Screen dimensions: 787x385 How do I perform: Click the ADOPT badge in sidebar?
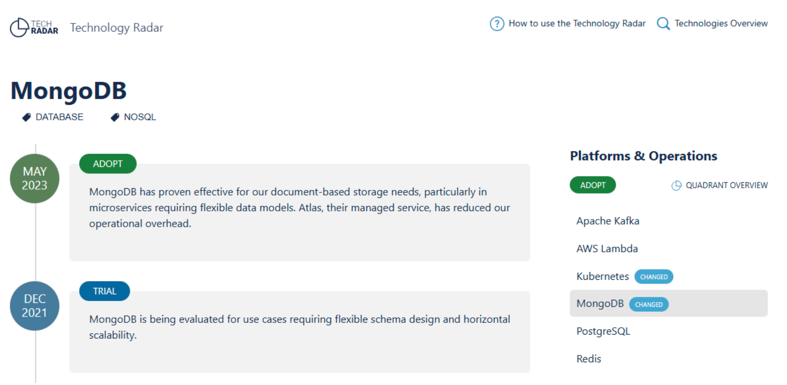click(x=592, y=185)
